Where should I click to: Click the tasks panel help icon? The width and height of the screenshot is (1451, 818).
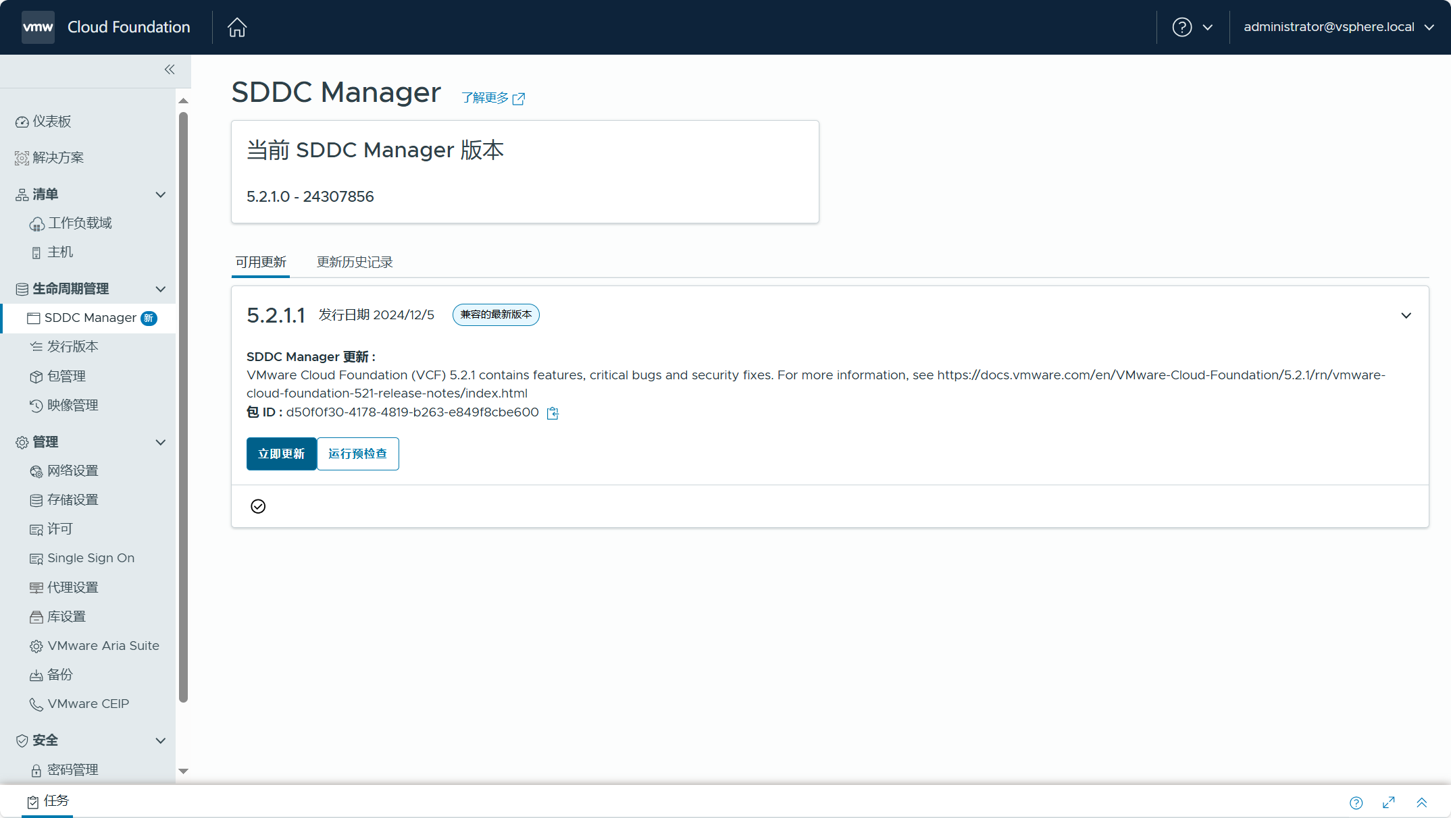click(x=1356, y=802)
